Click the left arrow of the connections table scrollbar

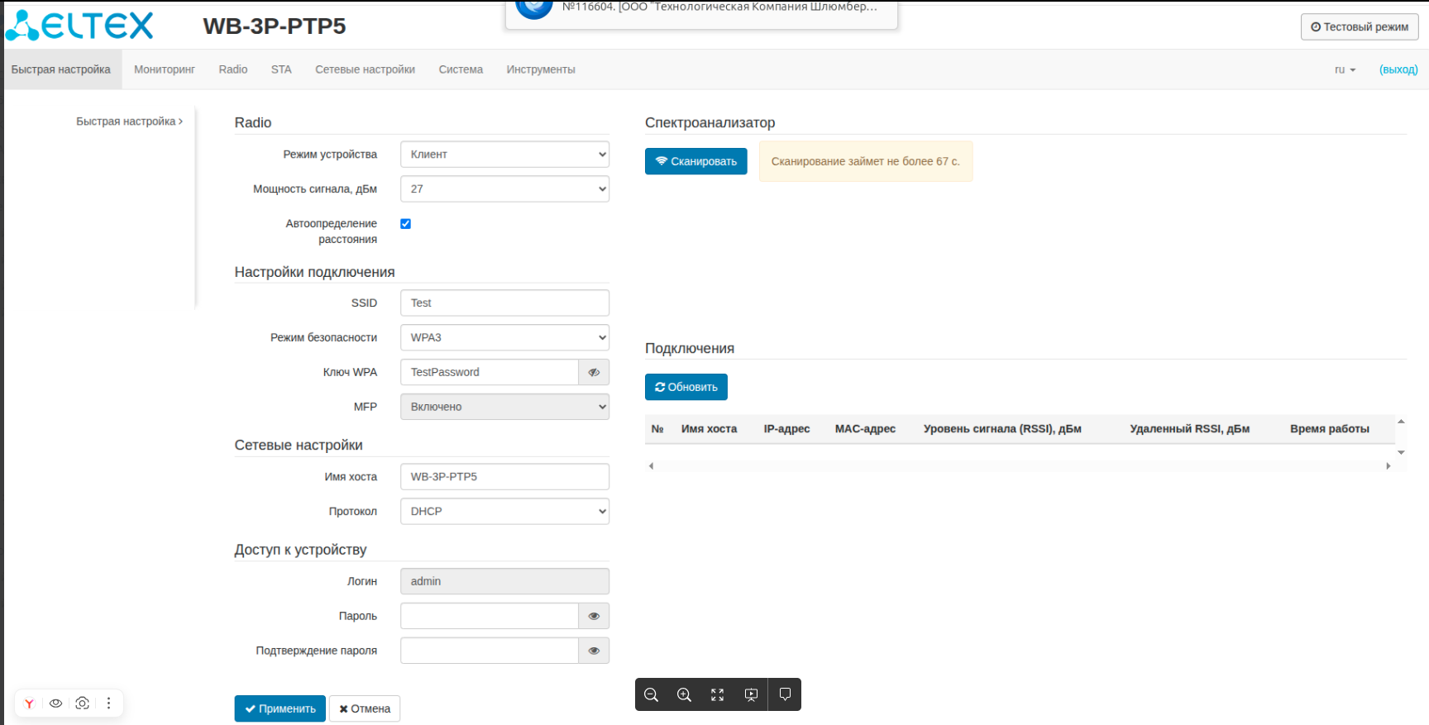(x=651, y=466)
